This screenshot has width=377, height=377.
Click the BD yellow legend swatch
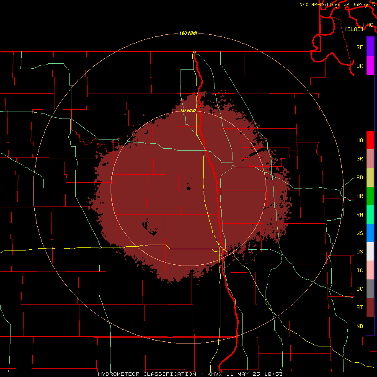click(x=370, y=177)
